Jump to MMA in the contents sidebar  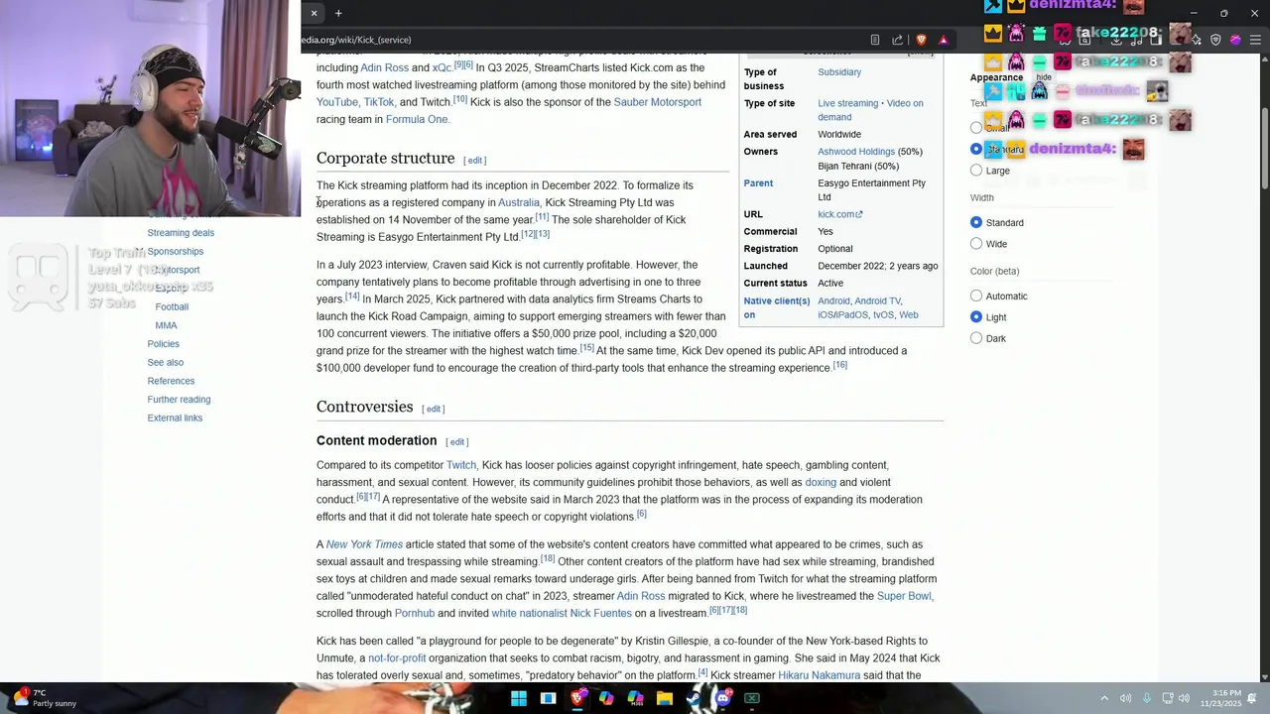pyautogui.click(x=166, y=325)
